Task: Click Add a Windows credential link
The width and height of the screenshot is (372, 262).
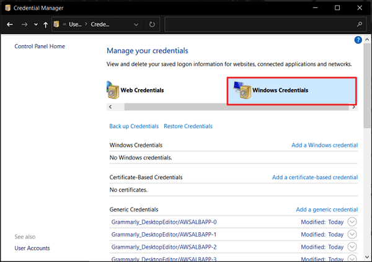Action: (324, 145)
